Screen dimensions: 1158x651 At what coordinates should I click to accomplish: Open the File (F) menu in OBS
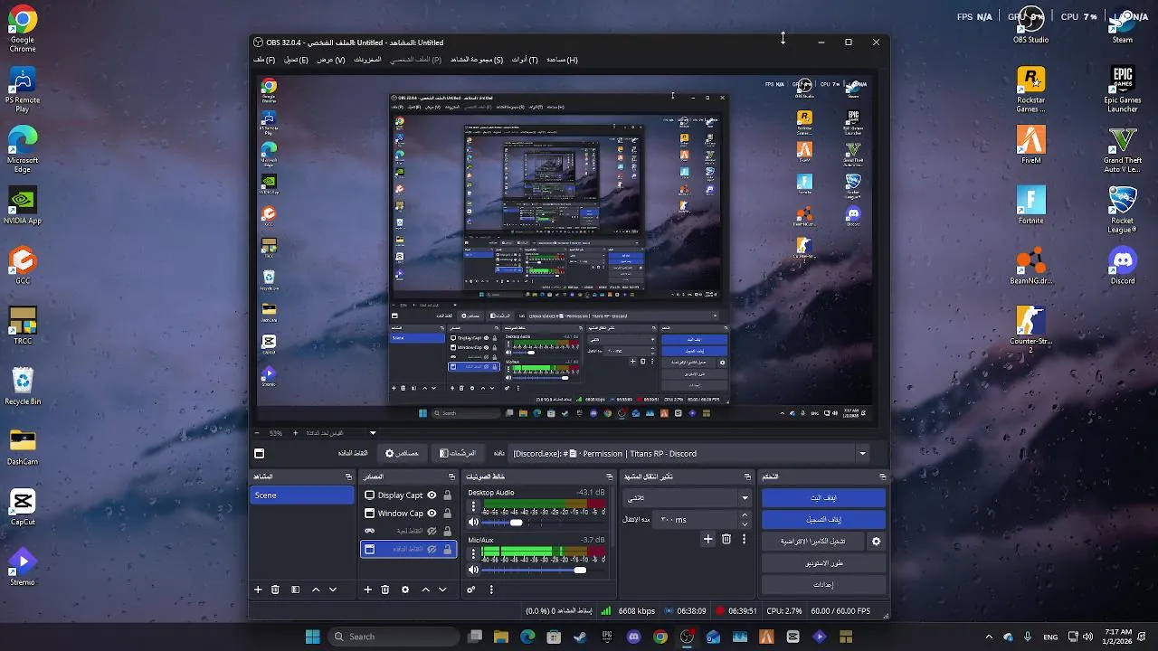(x=264, y=60)
